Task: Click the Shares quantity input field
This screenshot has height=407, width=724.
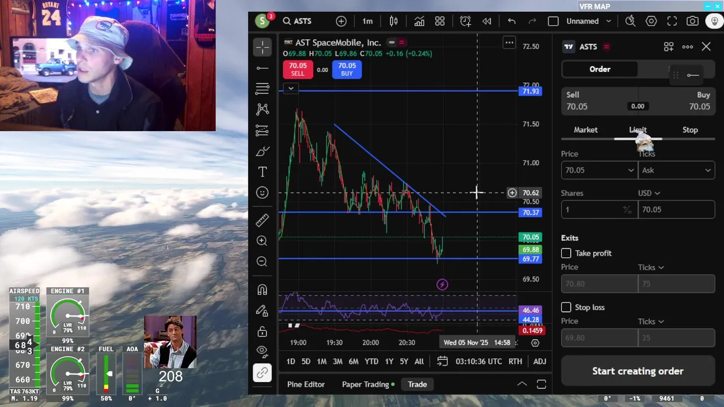Action: [599, 209]
